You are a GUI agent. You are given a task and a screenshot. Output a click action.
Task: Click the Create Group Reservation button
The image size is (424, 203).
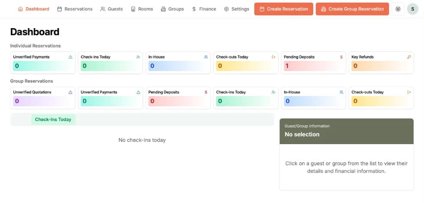click(x=353, y=9)
